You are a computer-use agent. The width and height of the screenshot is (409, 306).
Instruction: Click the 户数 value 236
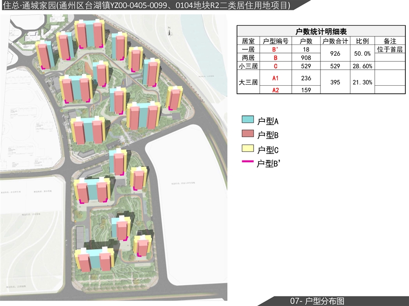tap(306, 78)
